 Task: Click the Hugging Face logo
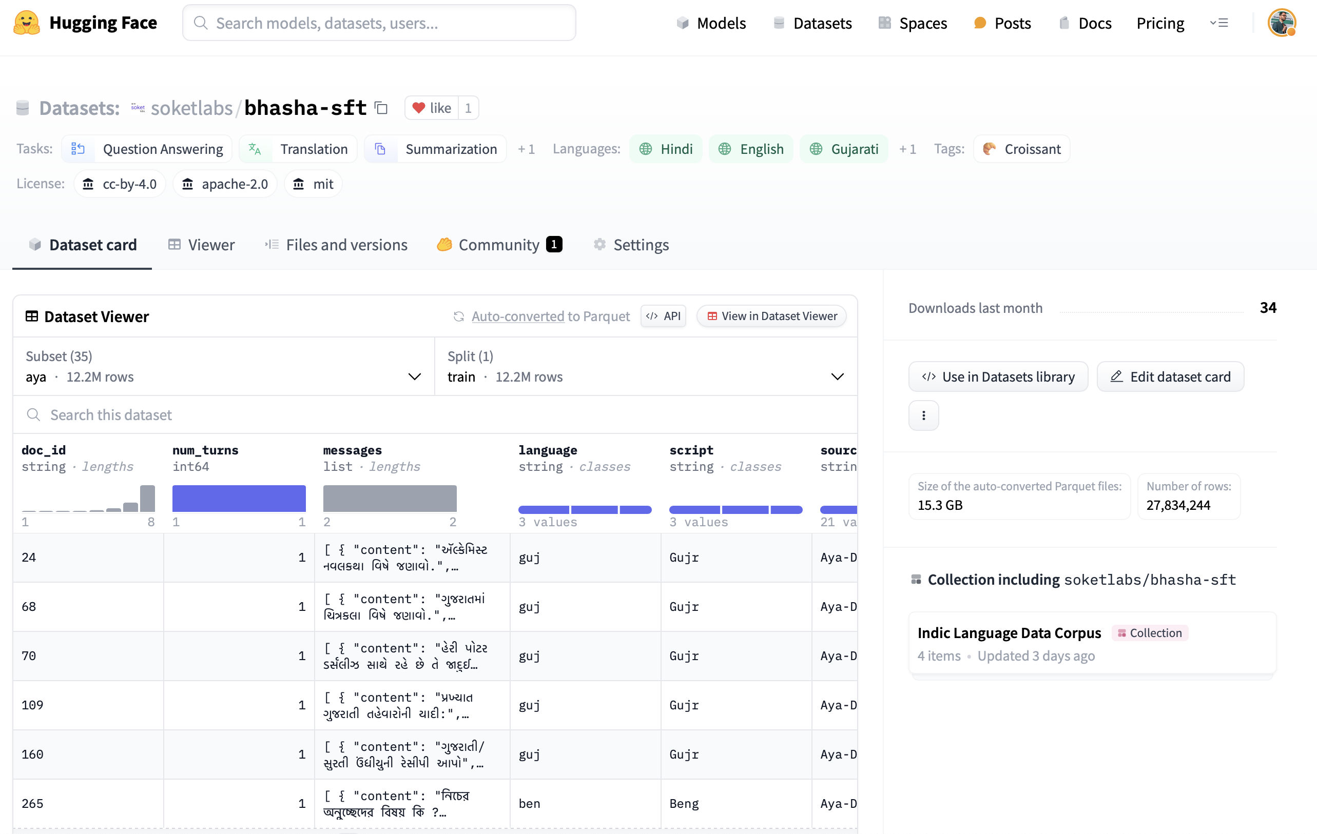26,23
